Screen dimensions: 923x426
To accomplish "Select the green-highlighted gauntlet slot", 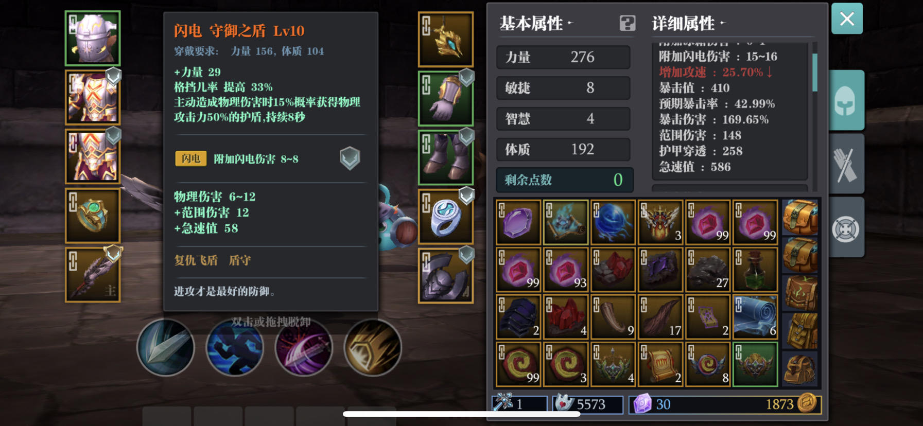I will coord(446,98).
